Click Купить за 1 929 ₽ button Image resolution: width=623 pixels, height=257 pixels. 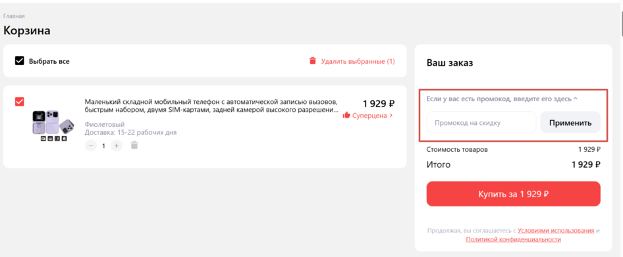coord(513,195)
